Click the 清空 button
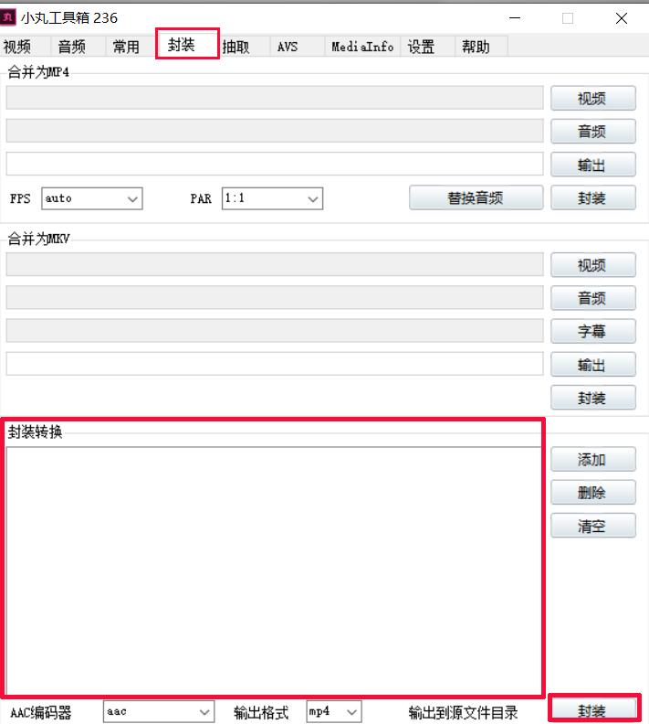This screenshot has width=649, height=724. pyautogui.click(x=592, y=526)
